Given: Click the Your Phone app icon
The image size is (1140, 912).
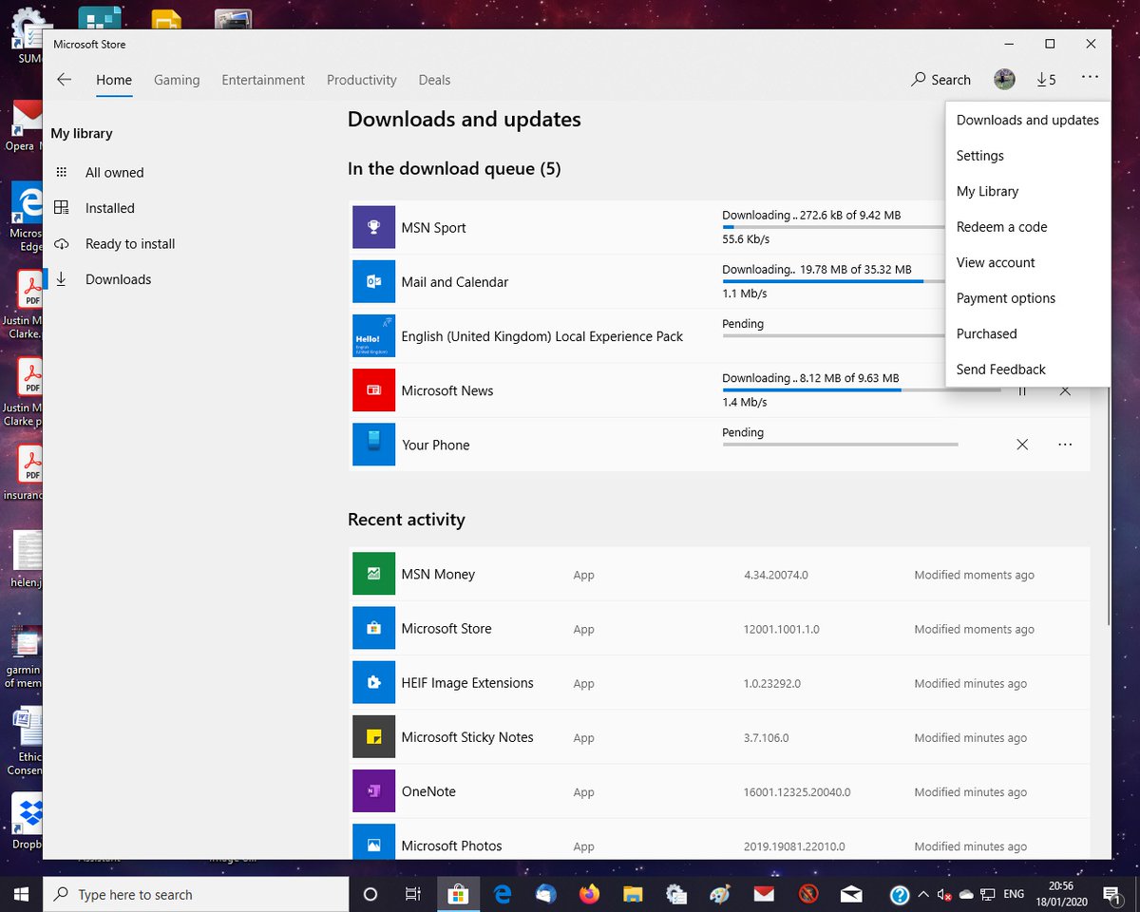Looking at the screenshot, I should 373,445.
